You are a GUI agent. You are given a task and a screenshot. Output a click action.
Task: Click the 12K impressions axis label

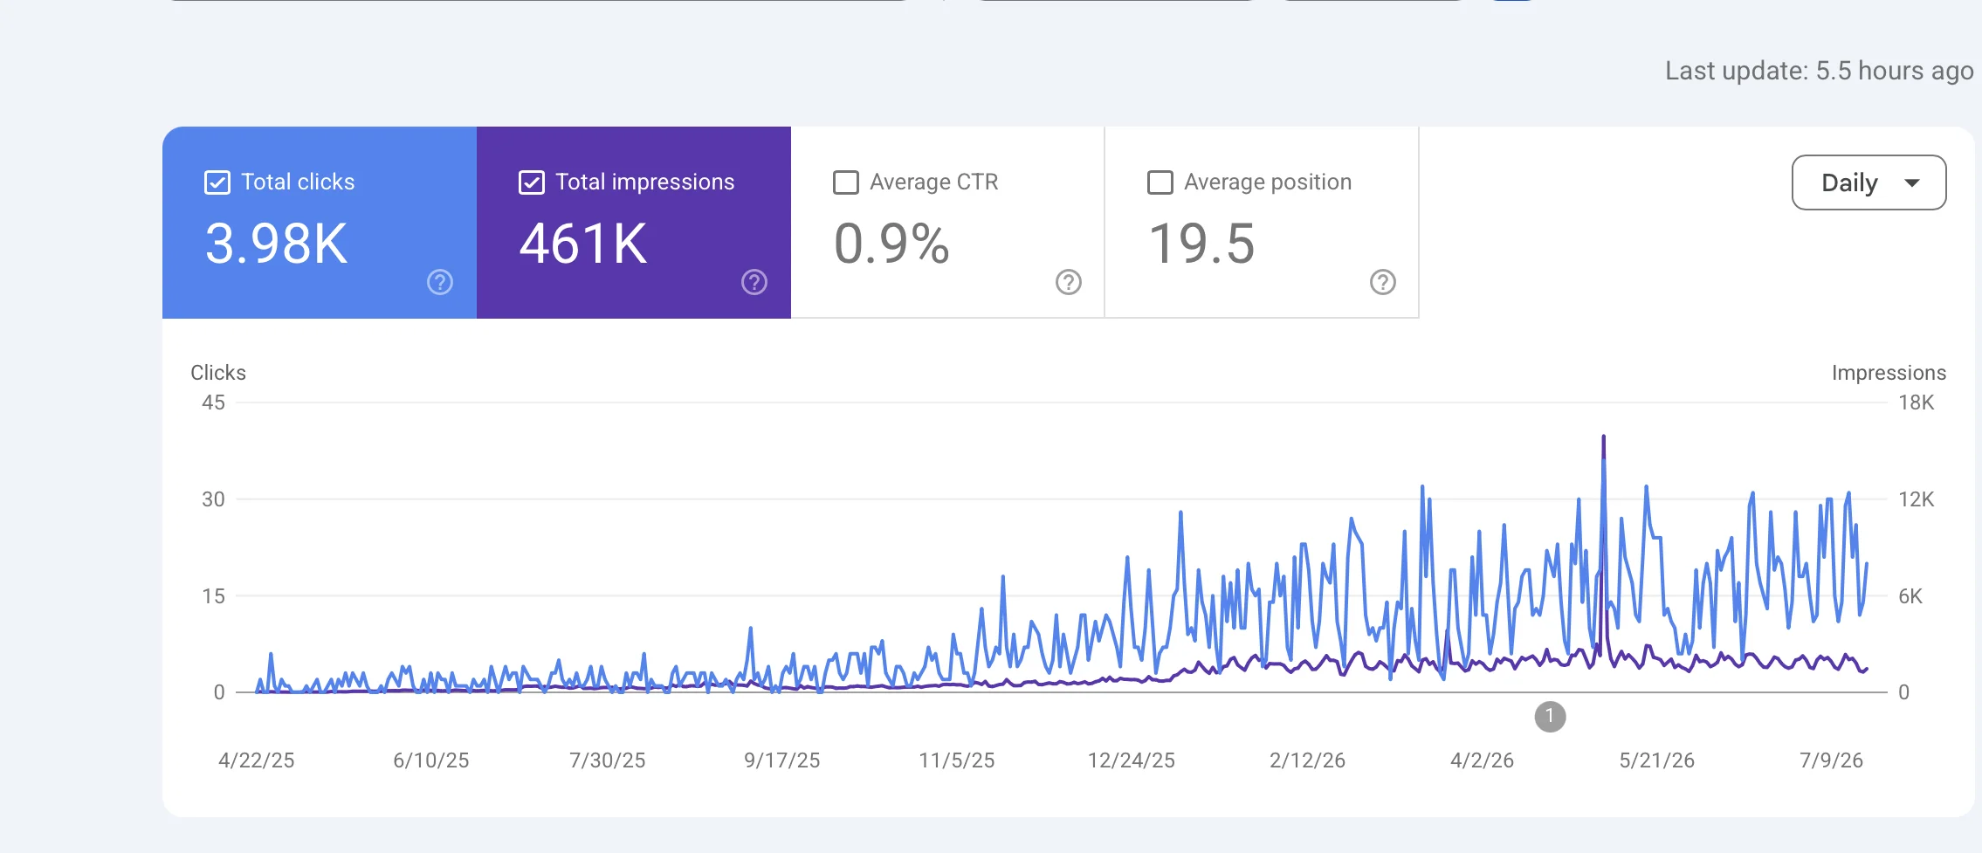[1917, 499]
